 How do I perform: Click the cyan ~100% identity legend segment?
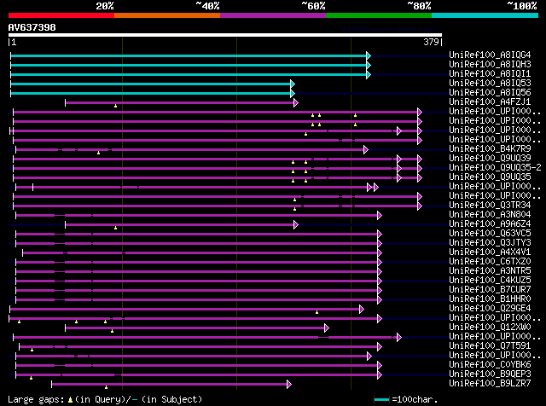485,15
